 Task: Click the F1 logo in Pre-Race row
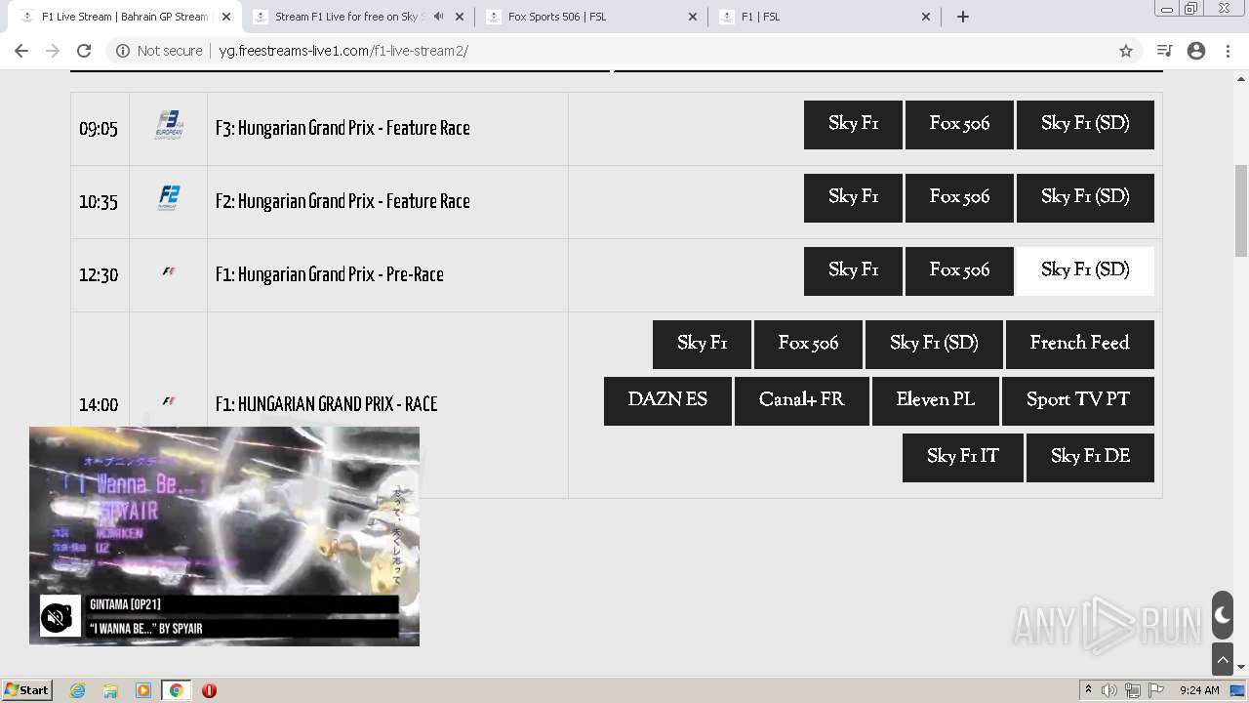(169, 271)
